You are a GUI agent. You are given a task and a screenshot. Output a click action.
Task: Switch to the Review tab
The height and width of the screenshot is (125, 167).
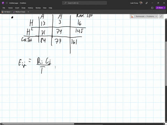point(38,8)
